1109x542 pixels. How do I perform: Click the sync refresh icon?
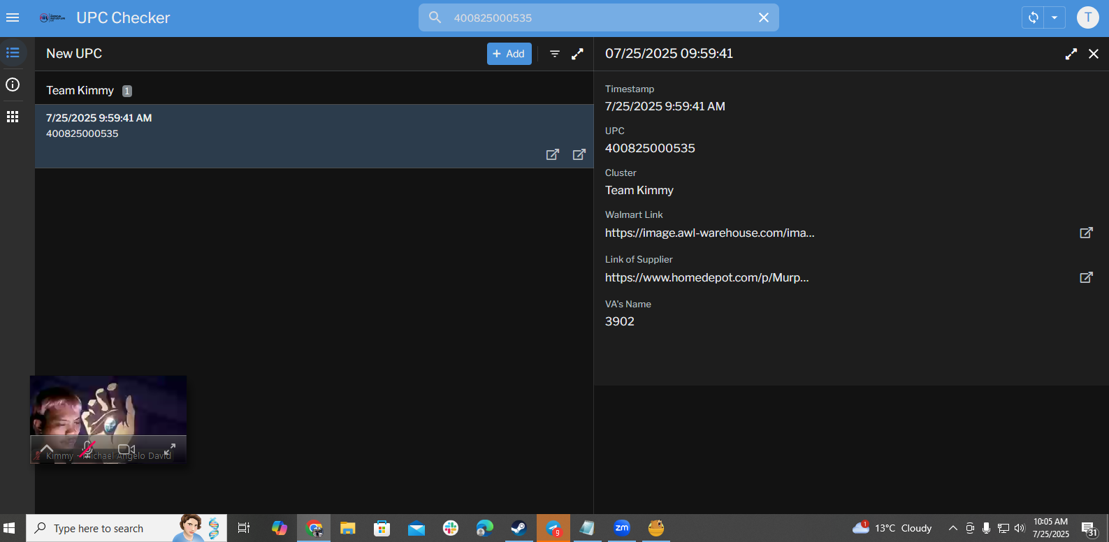pyautogui.click(x=1033, y=17)
